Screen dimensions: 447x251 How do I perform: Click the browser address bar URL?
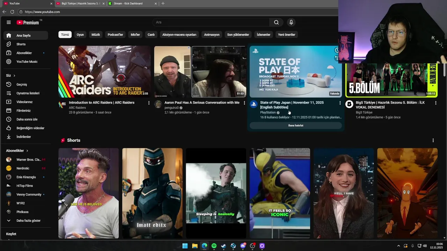42,12
